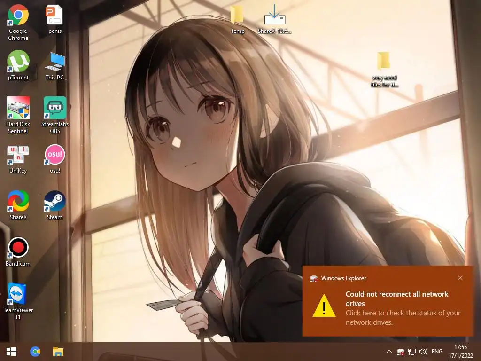Select the This PC desktop icon
Viewport: 481px width, 361px height.
54,66
